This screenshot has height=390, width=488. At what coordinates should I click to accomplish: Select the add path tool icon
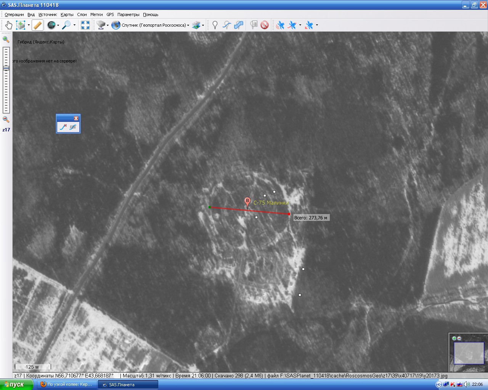[227, 25]
